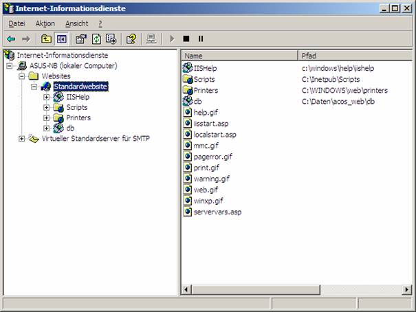Select Internet-Informationsdienste root in tree
This screenshot has width=416, height=312.
coord(63,55)
